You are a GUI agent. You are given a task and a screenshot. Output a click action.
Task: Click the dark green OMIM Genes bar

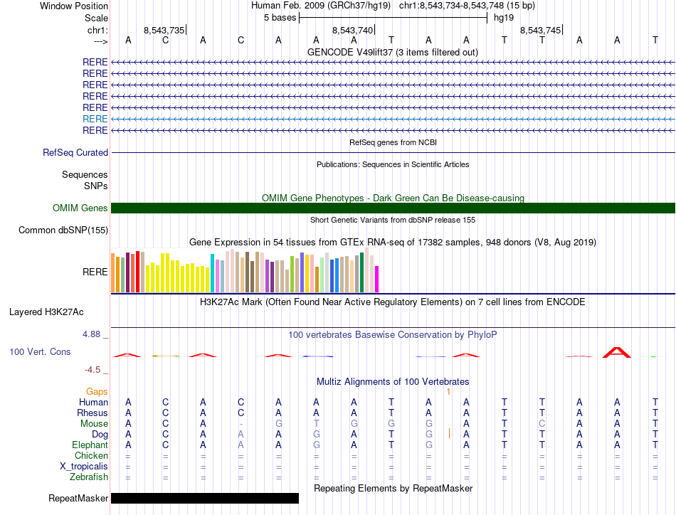click(x=393, y=208)
